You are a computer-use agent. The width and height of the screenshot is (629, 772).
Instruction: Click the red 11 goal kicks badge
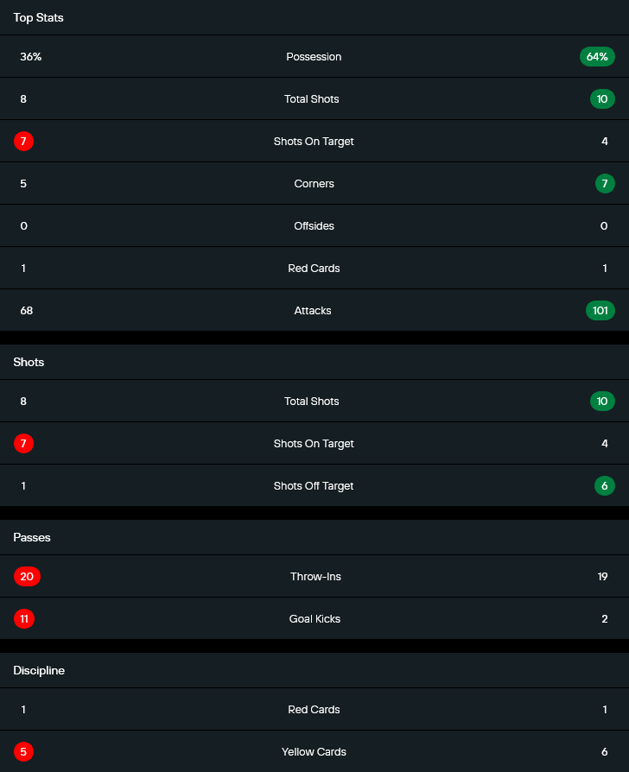[24, 618]
